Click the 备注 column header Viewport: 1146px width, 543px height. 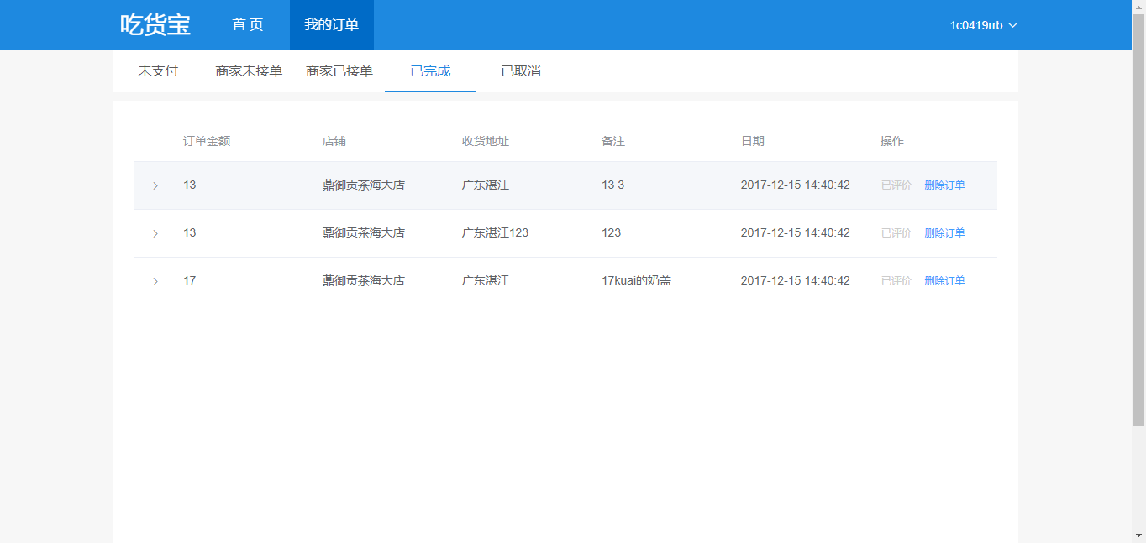613,141
